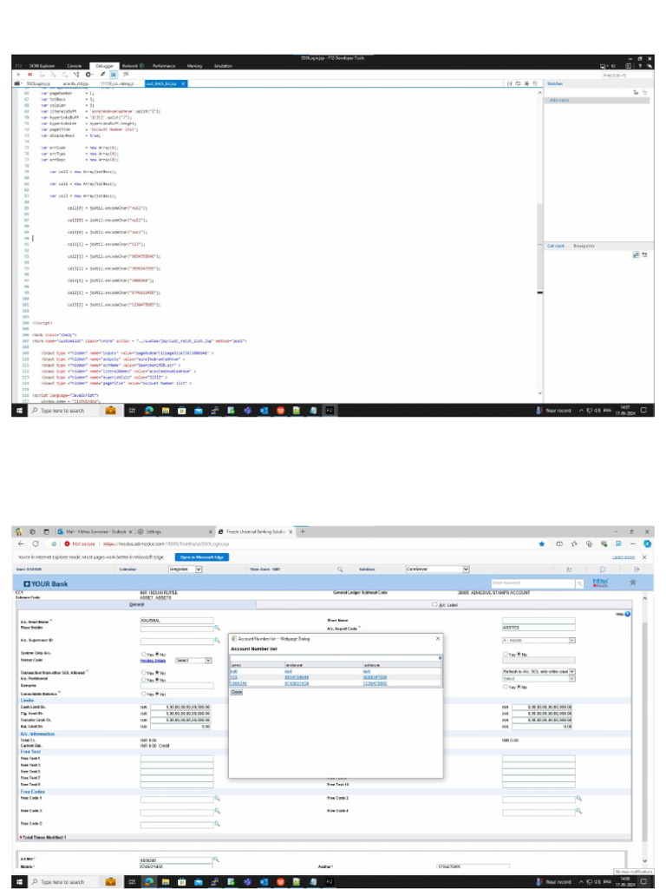Dismiss the Internet Explorer mode bar with X
This screenshot has width=666, height=889.
coord(644,557)
